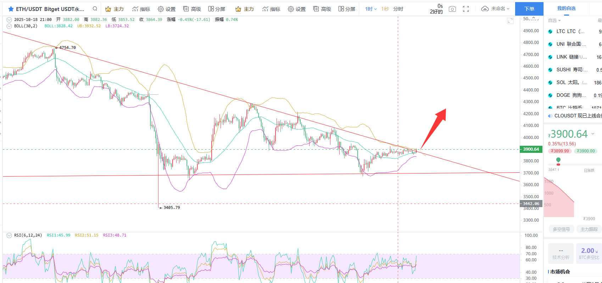The width and height of the screenshot is (602, 283).
Task: Switch to the 分时 time-sharing view
Action: [398, 9]
